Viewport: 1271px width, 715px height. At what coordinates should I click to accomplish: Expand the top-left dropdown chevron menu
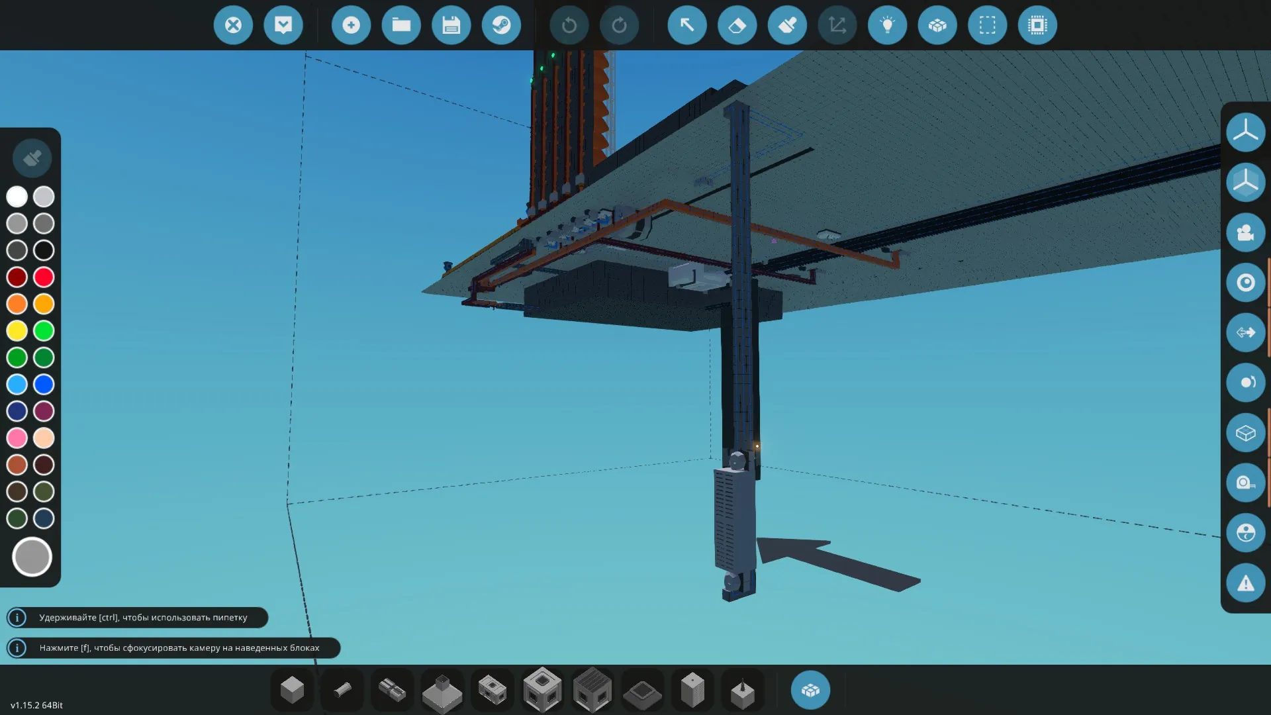283,25
